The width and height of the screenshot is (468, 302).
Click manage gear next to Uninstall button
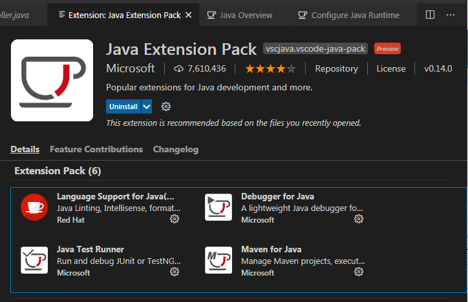(165, 106)
